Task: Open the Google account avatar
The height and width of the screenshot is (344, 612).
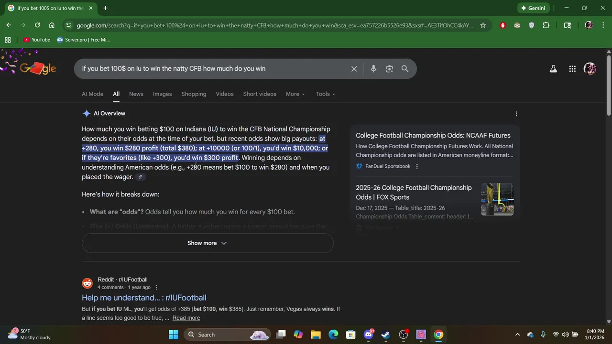Action: pyautogui.click(x=590, y=69)
